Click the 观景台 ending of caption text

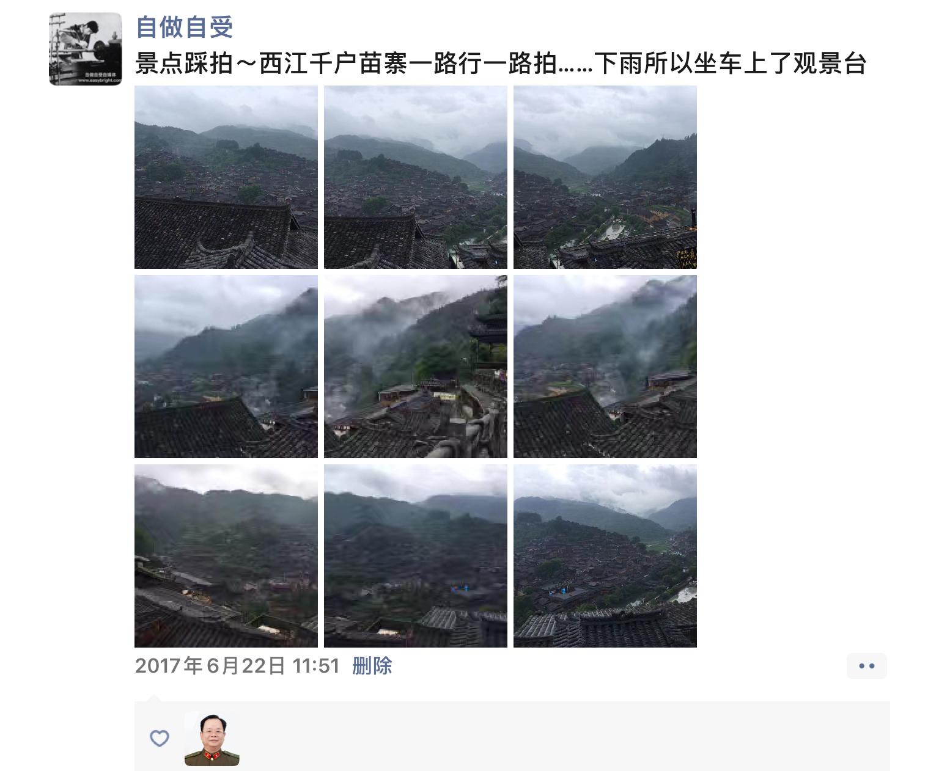point(830,64)
